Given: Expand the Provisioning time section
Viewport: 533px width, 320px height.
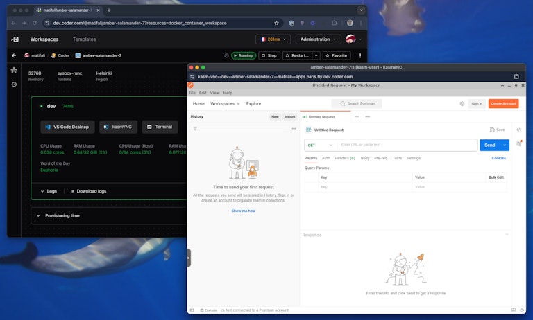Looking at the screenshot, I should pyautogui.click(x=40, y=216).
